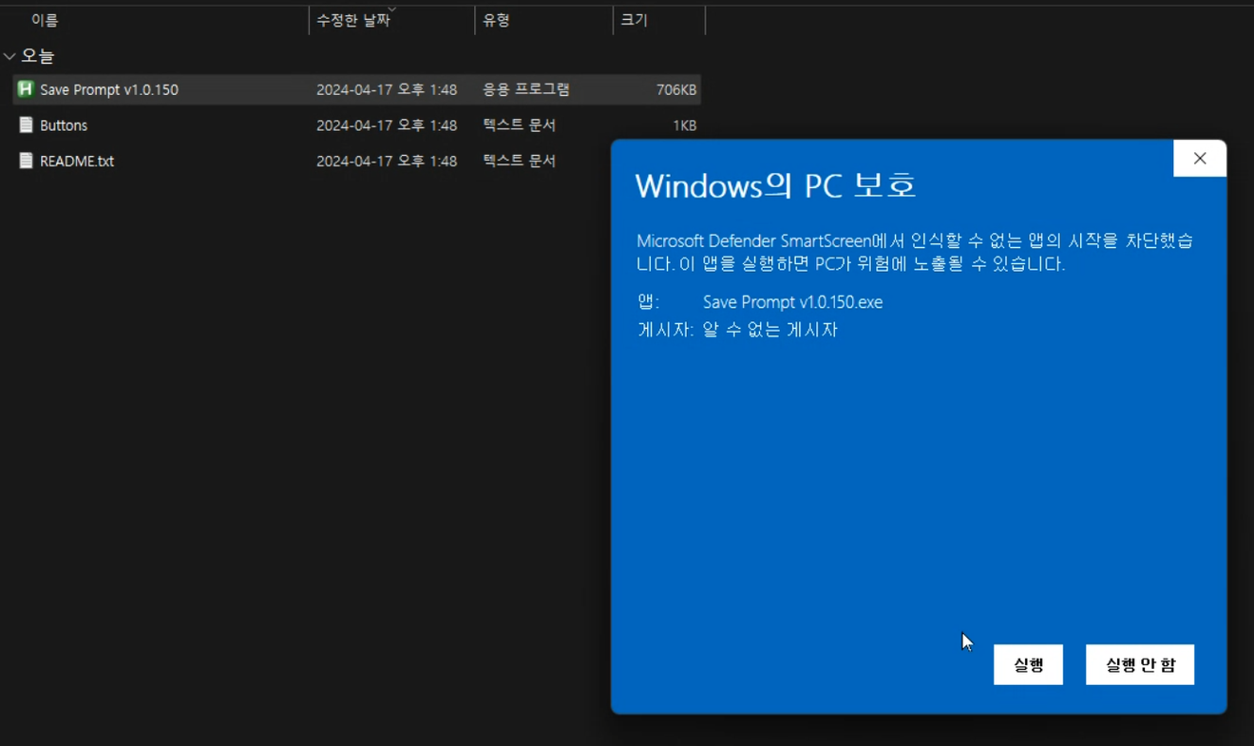1254x746 pixels.
Task: Click the 1KB size of Buttons
Action: (685, 125)
